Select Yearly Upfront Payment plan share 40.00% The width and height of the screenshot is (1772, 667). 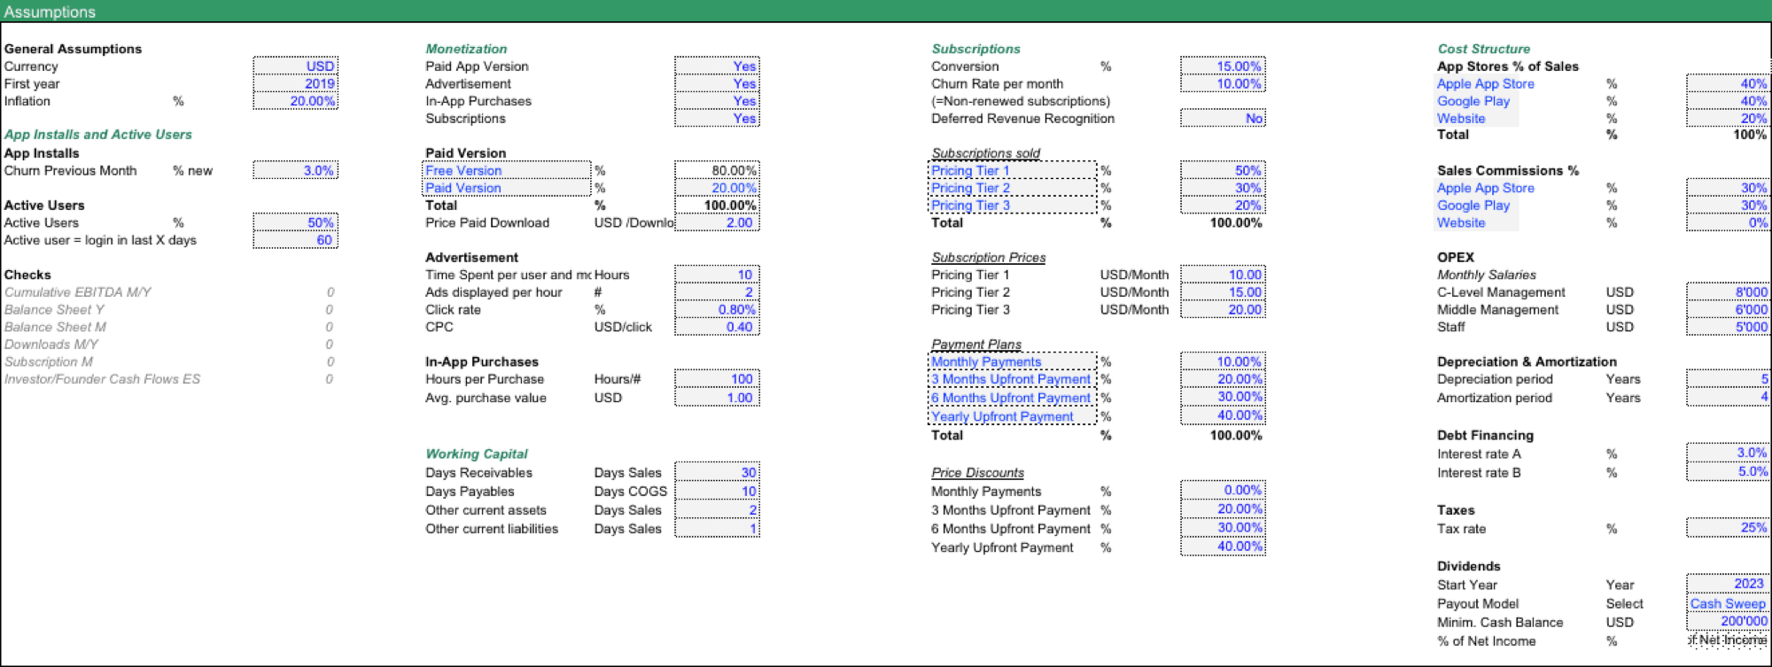(x=1223, y=415)
